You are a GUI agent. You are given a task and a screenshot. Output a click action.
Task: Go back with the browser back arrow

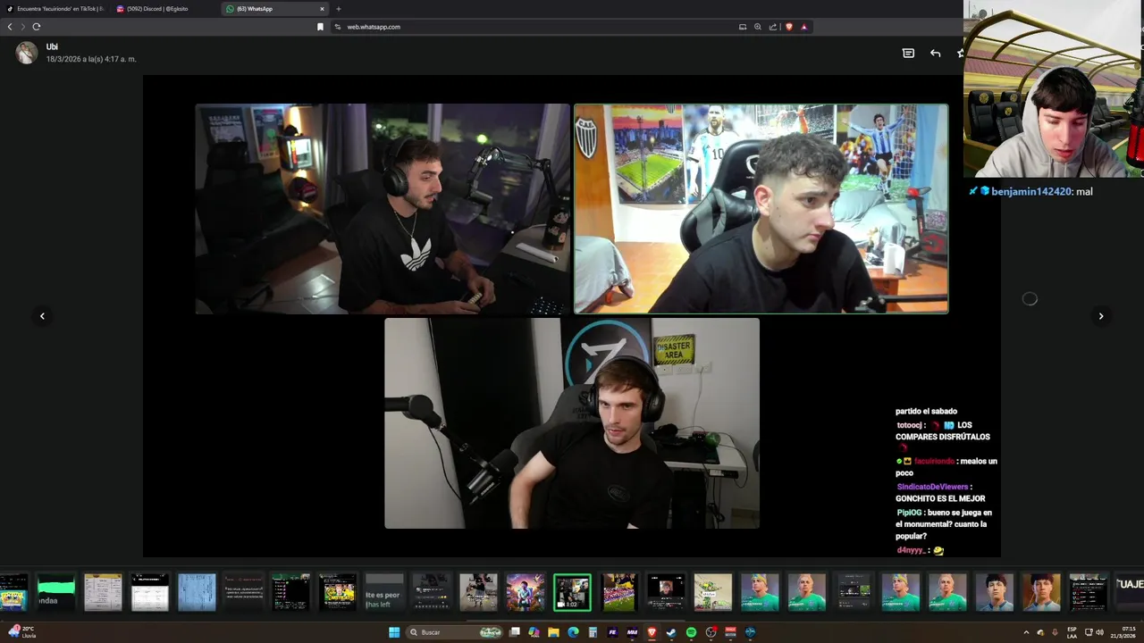pyautogui.click(x=10, y=27)
